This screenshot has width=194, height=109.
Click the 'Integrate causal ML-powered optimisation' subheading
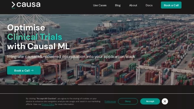(x=71, y=56)
